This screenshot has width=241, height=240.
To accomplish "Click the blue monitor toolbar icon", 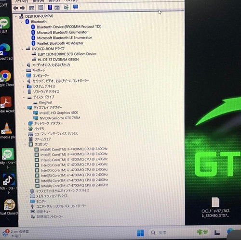I will [76, 7].
